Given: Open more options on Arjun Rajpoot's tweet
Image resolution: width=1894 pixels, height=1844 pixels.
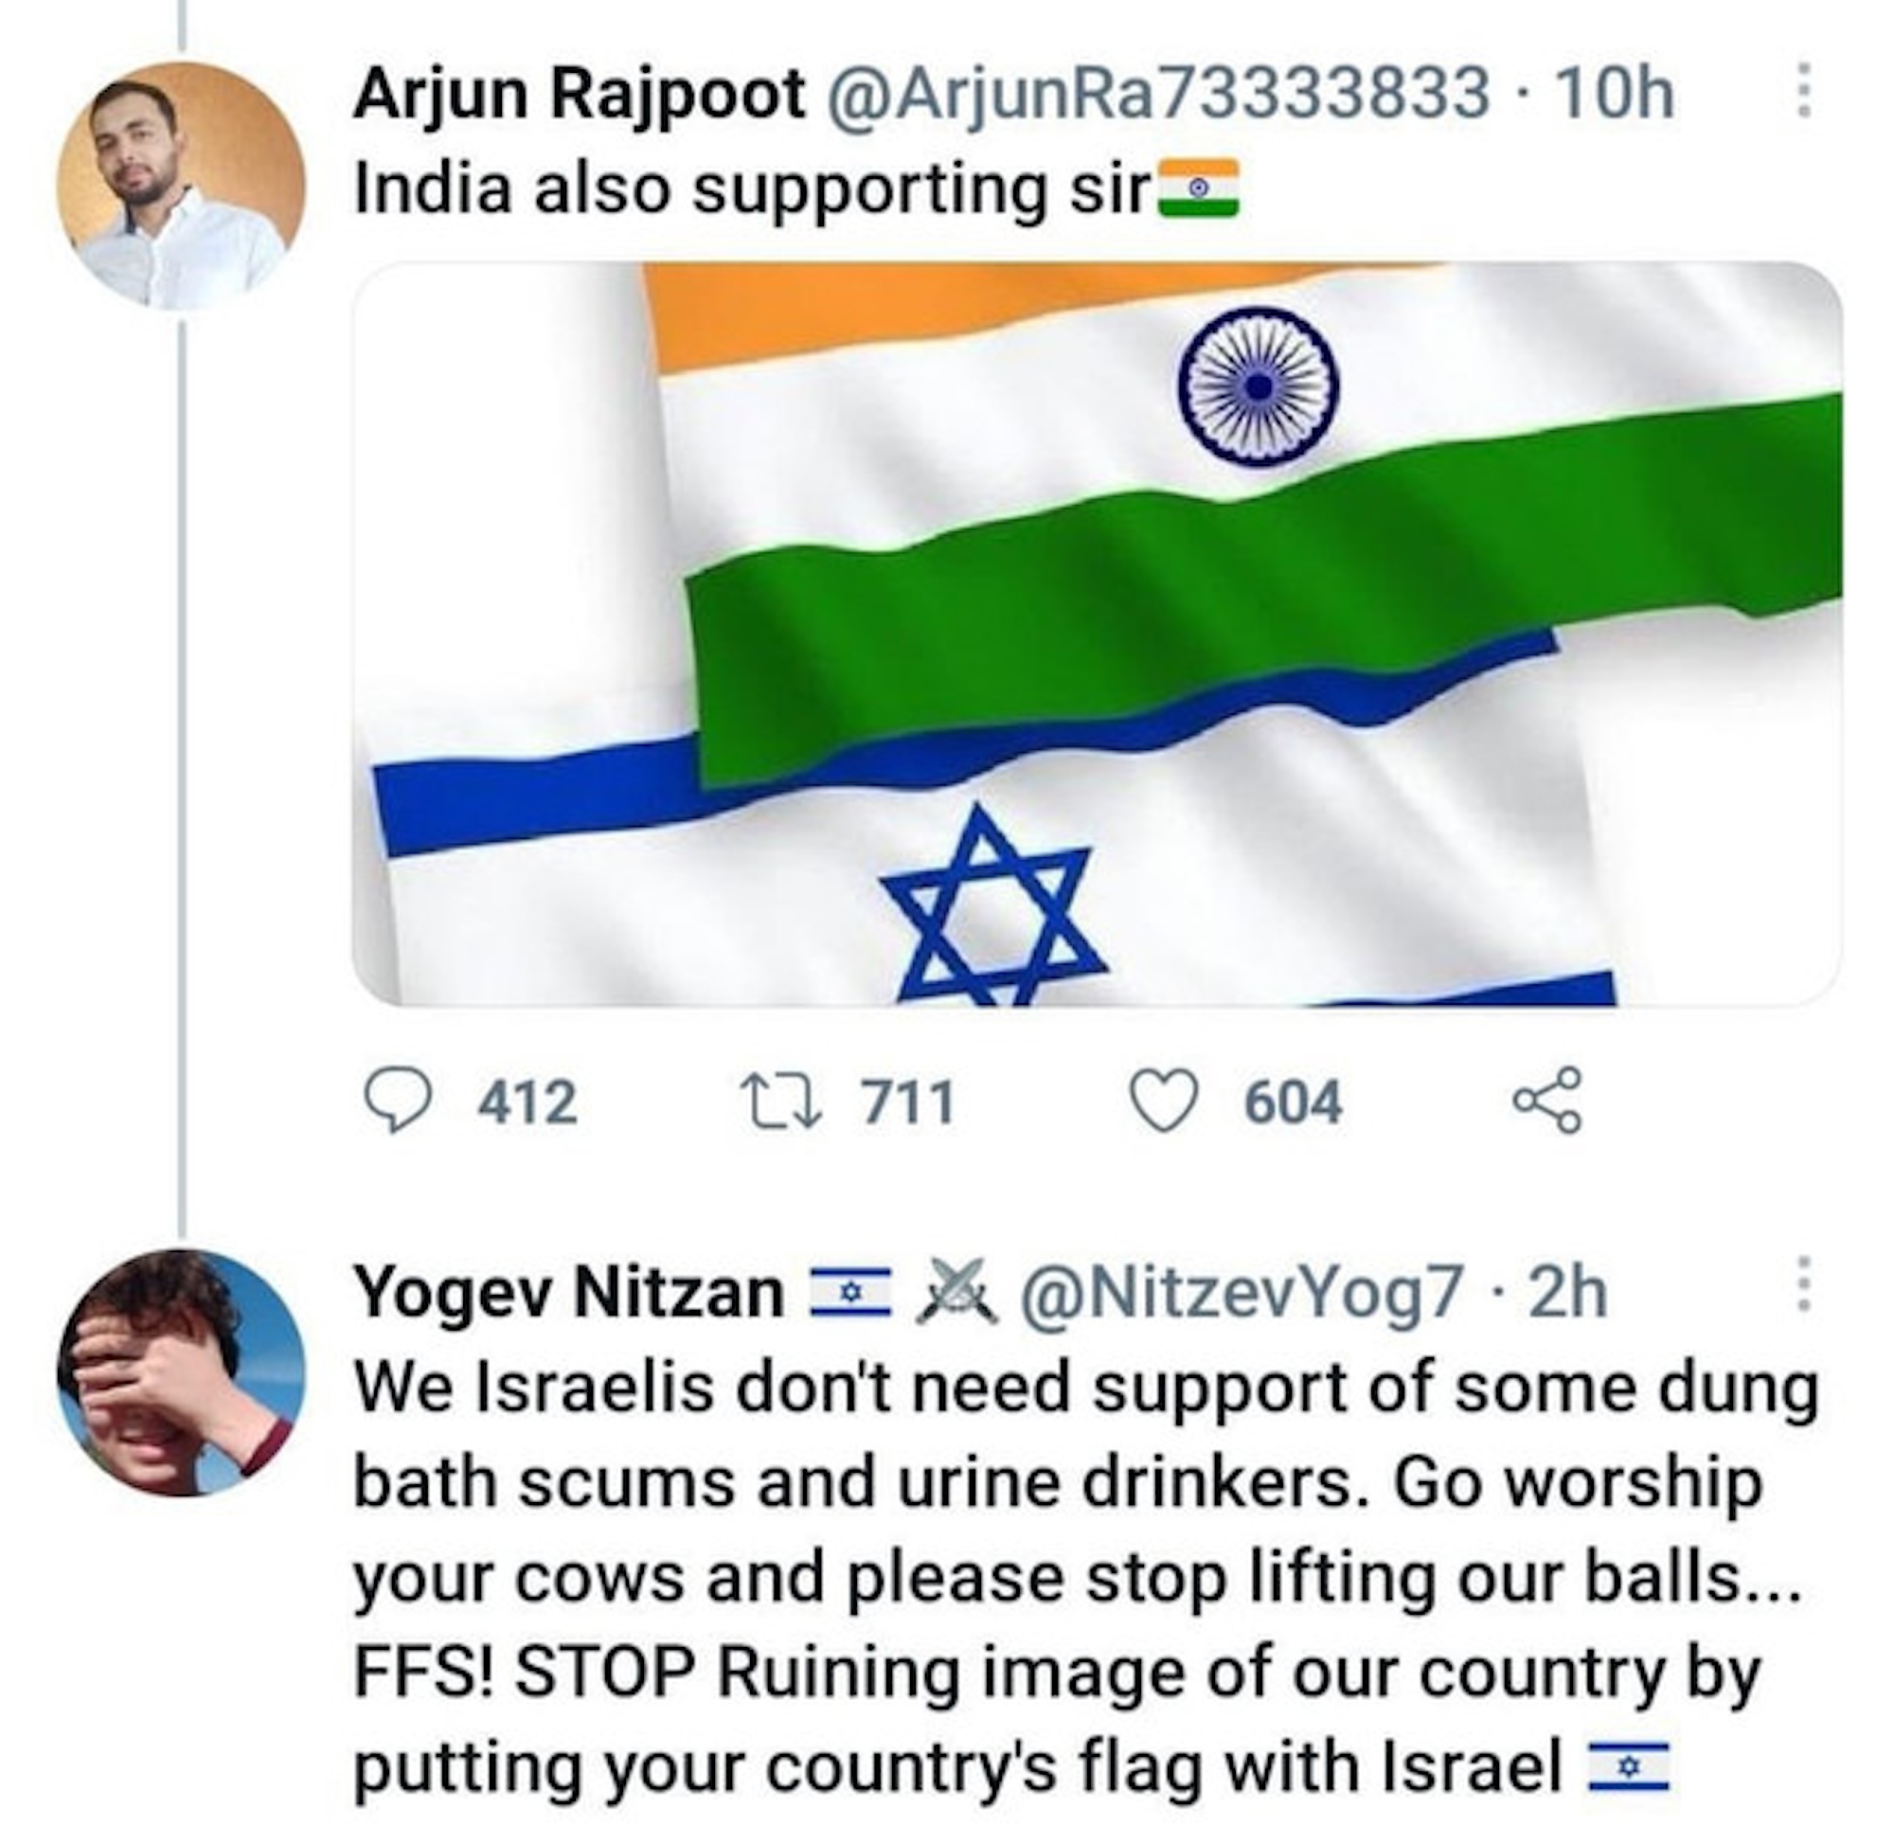Looking at the screenshot, I should (1803, 92).
